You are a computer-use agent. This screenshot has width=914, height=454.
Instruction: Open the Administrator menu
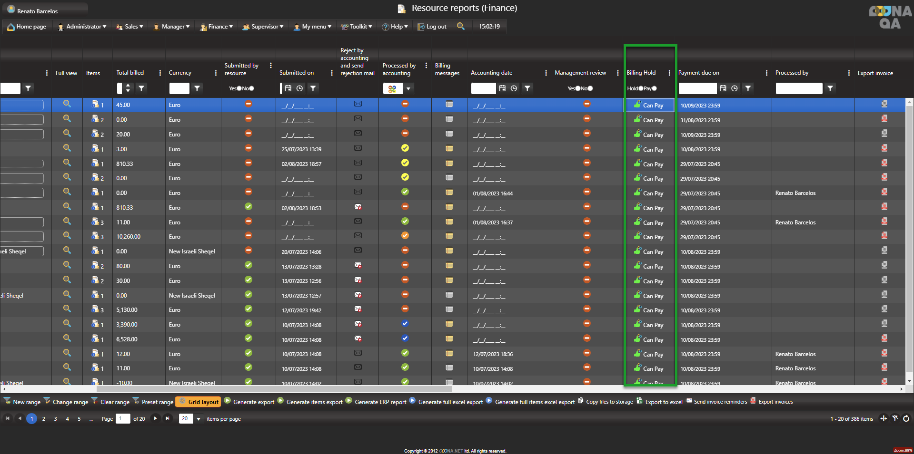(x=82, y=27)
